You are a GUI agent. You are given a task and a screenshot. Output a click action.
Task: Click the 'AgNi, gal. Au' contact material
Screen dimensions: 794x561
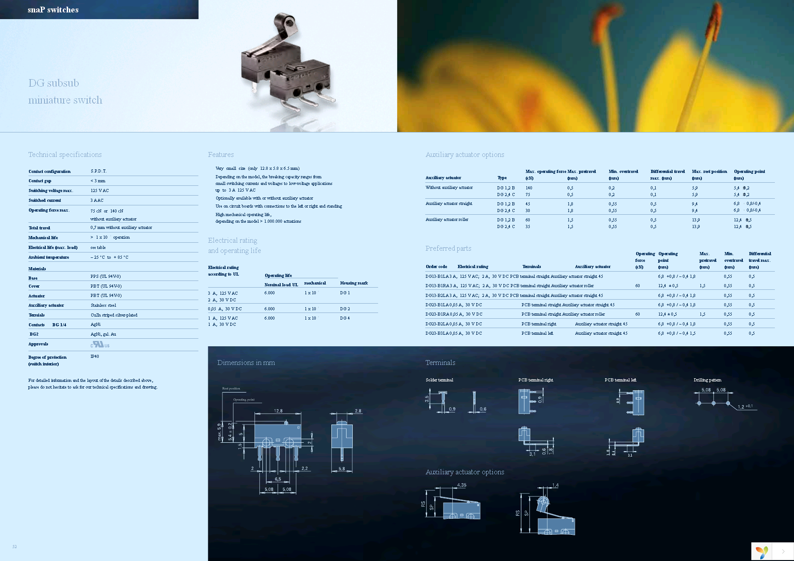103,334
